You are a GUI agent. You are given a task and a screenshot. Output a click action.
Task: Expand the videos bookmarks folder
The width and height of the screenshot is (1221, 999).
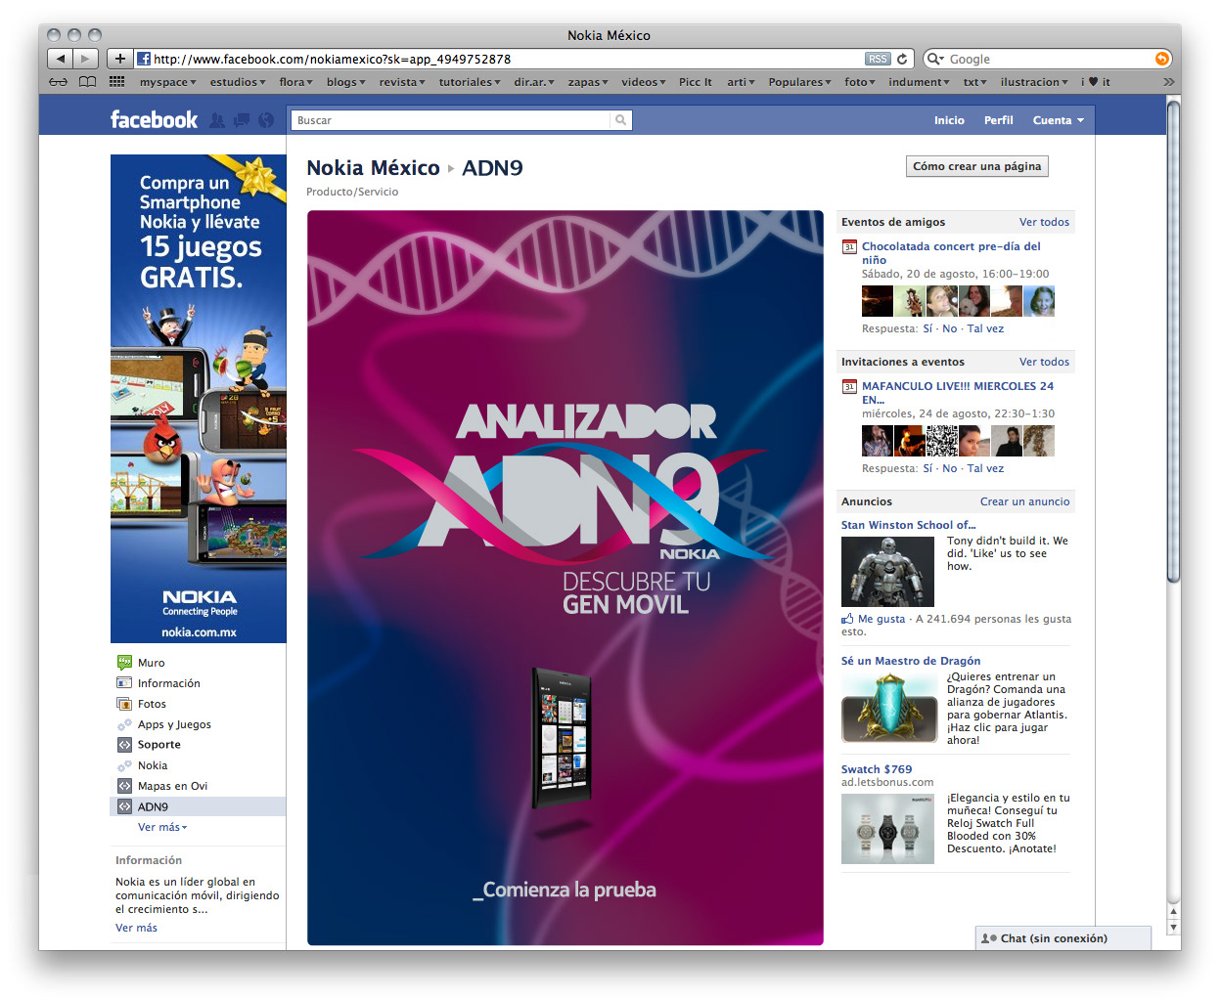click(x=643, y=82)
